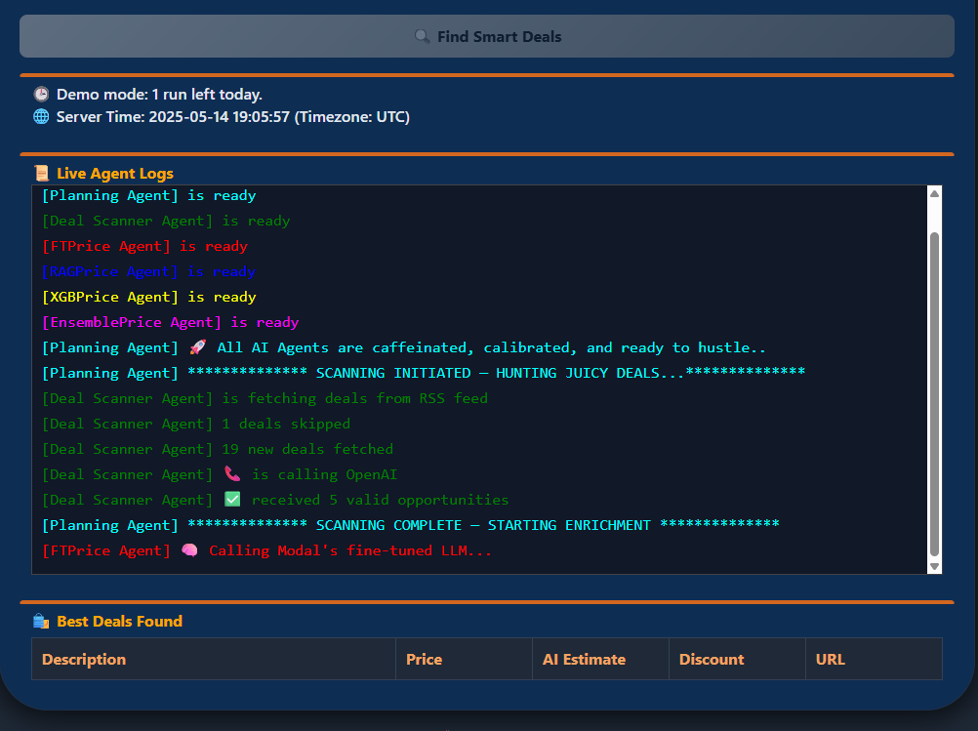Click the Live Agent Logs scrollbar thumb
Screen dimensions: 978x731
click(x=934, y=390)
